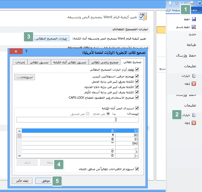
Task: Open the ملف ribbon tab
Action: 194,10
